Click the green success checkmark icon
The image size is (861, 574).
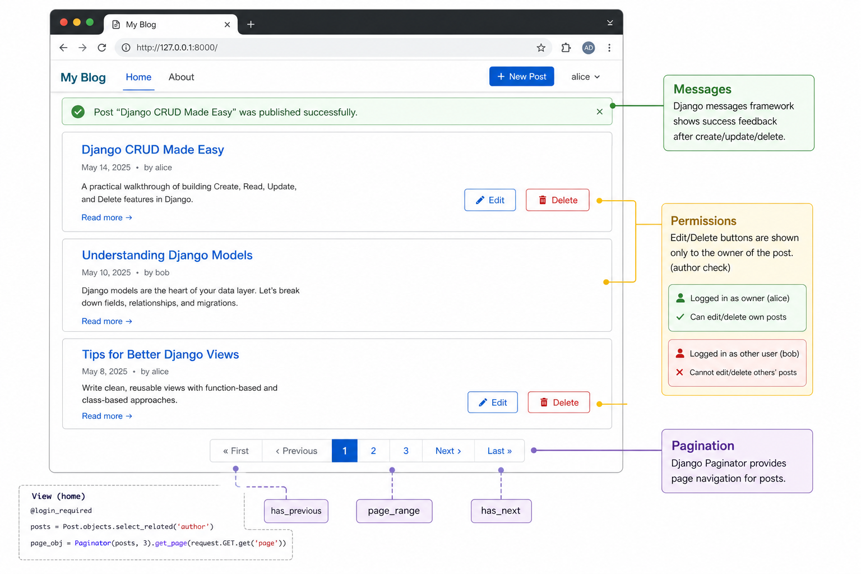[78, 112]
